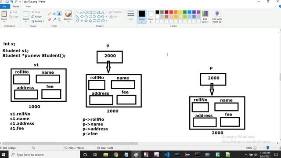Choose the Down arrow shape
The width and height of the screenshot is (281, 158).
pos(78,21)
